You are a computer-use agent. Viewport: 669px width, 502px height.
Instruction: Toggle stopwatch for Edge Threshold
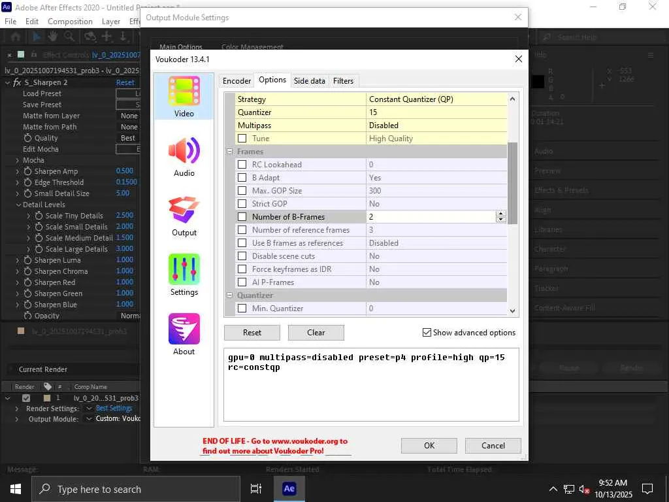coord(27,182)
